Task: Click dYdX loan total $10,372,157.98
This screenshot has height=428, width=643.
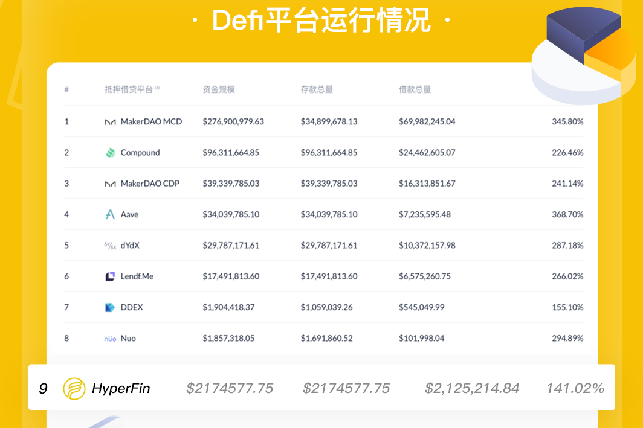Action: pyautogui.click(x=427, y=245)
